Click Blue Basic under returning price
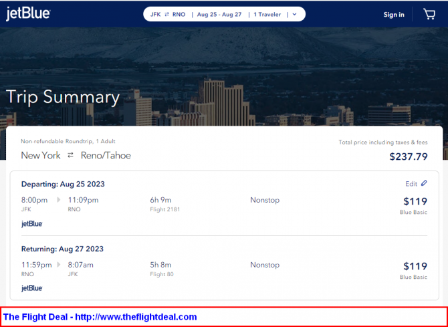 click(x=413, y=277)
